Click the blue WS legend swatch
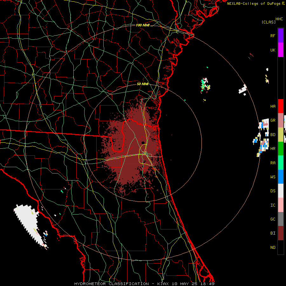 click(x=281, y=177)
